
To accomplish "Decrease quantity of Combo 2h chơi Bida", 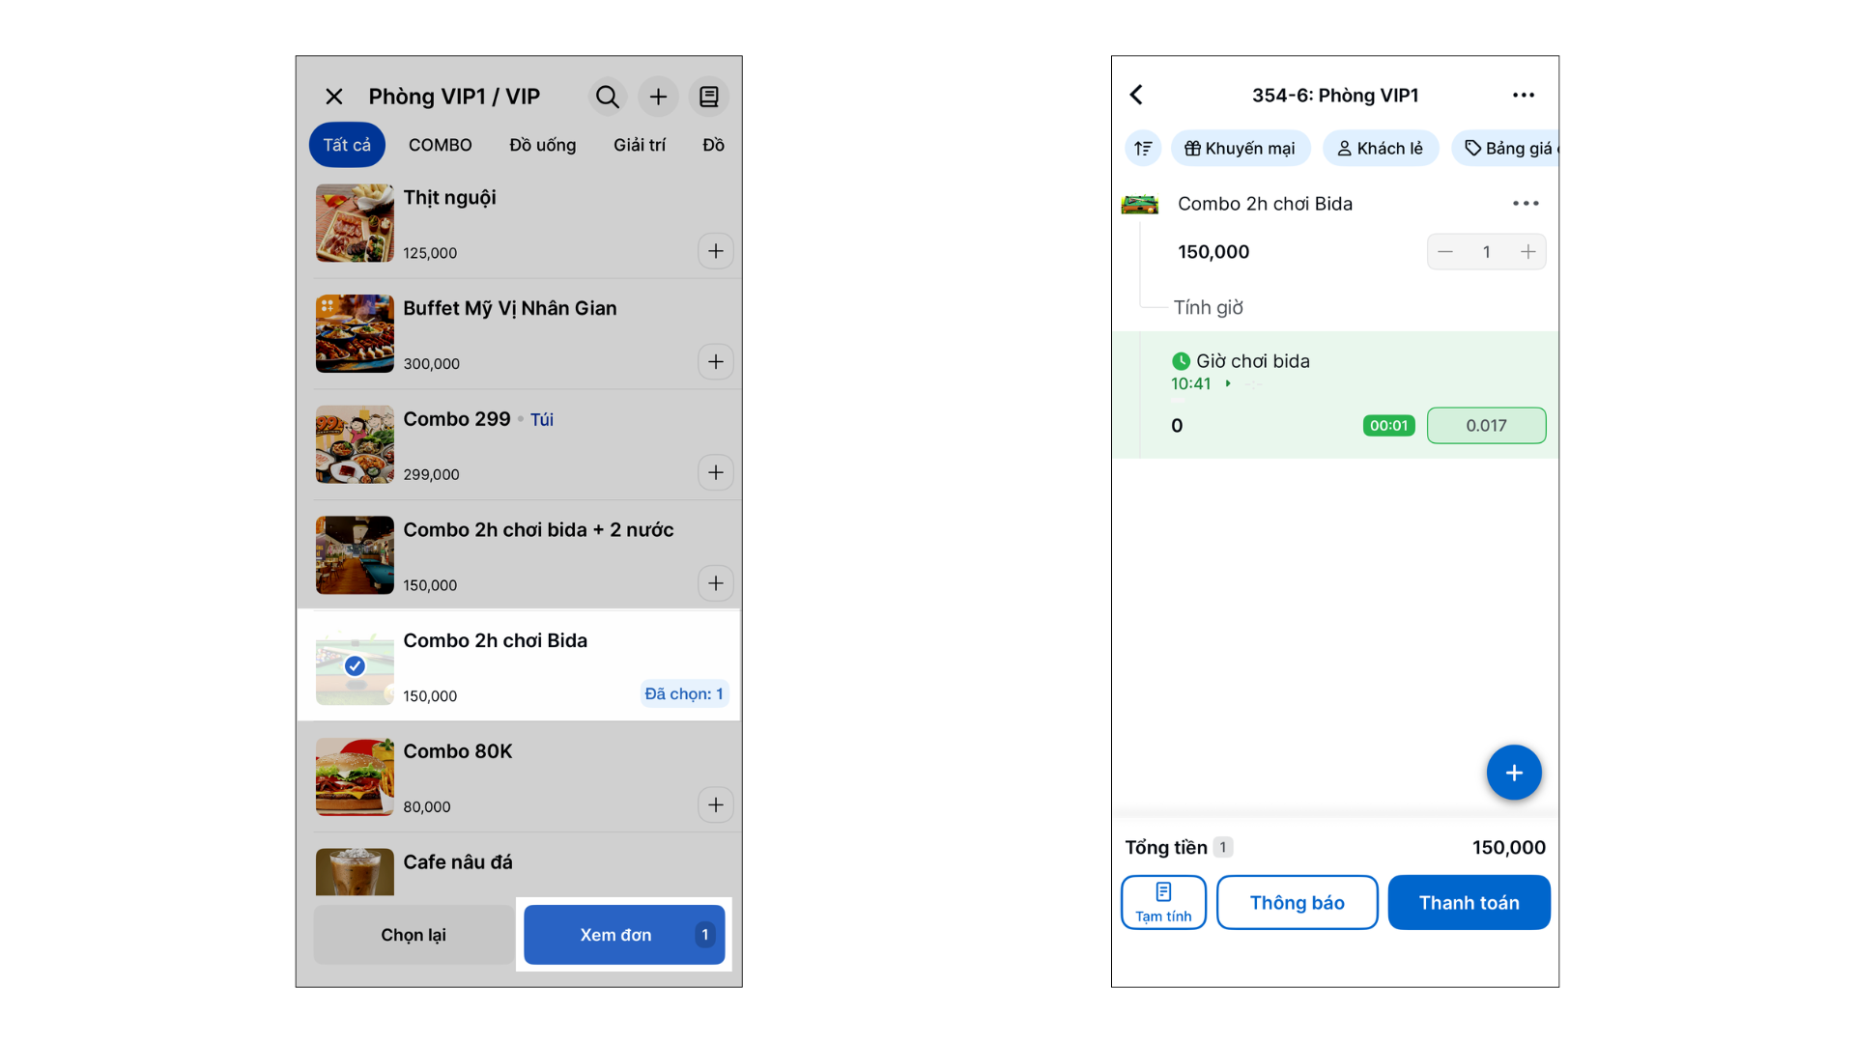I will (x=1445, y=252).
